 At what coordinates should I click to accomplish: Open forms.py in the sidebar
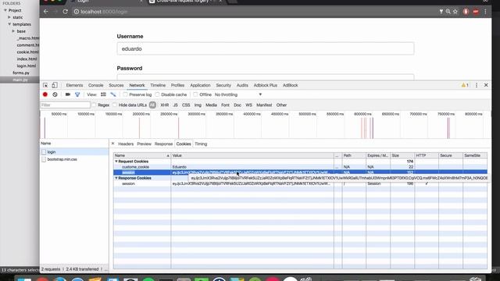(x=21, y=73)
